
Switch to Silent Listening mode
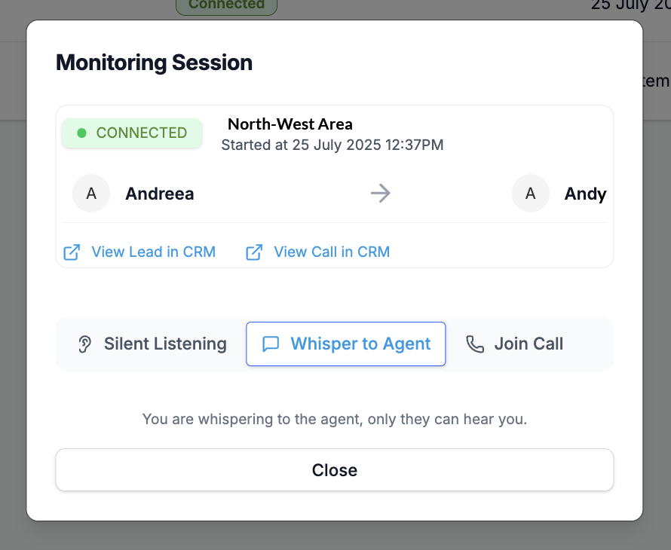coord(151,344)
